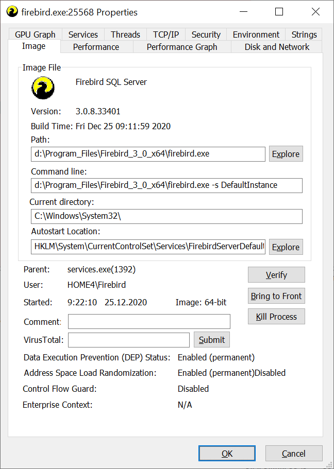
Task: Click the Bring to Front button
Action: pos(276,296)
